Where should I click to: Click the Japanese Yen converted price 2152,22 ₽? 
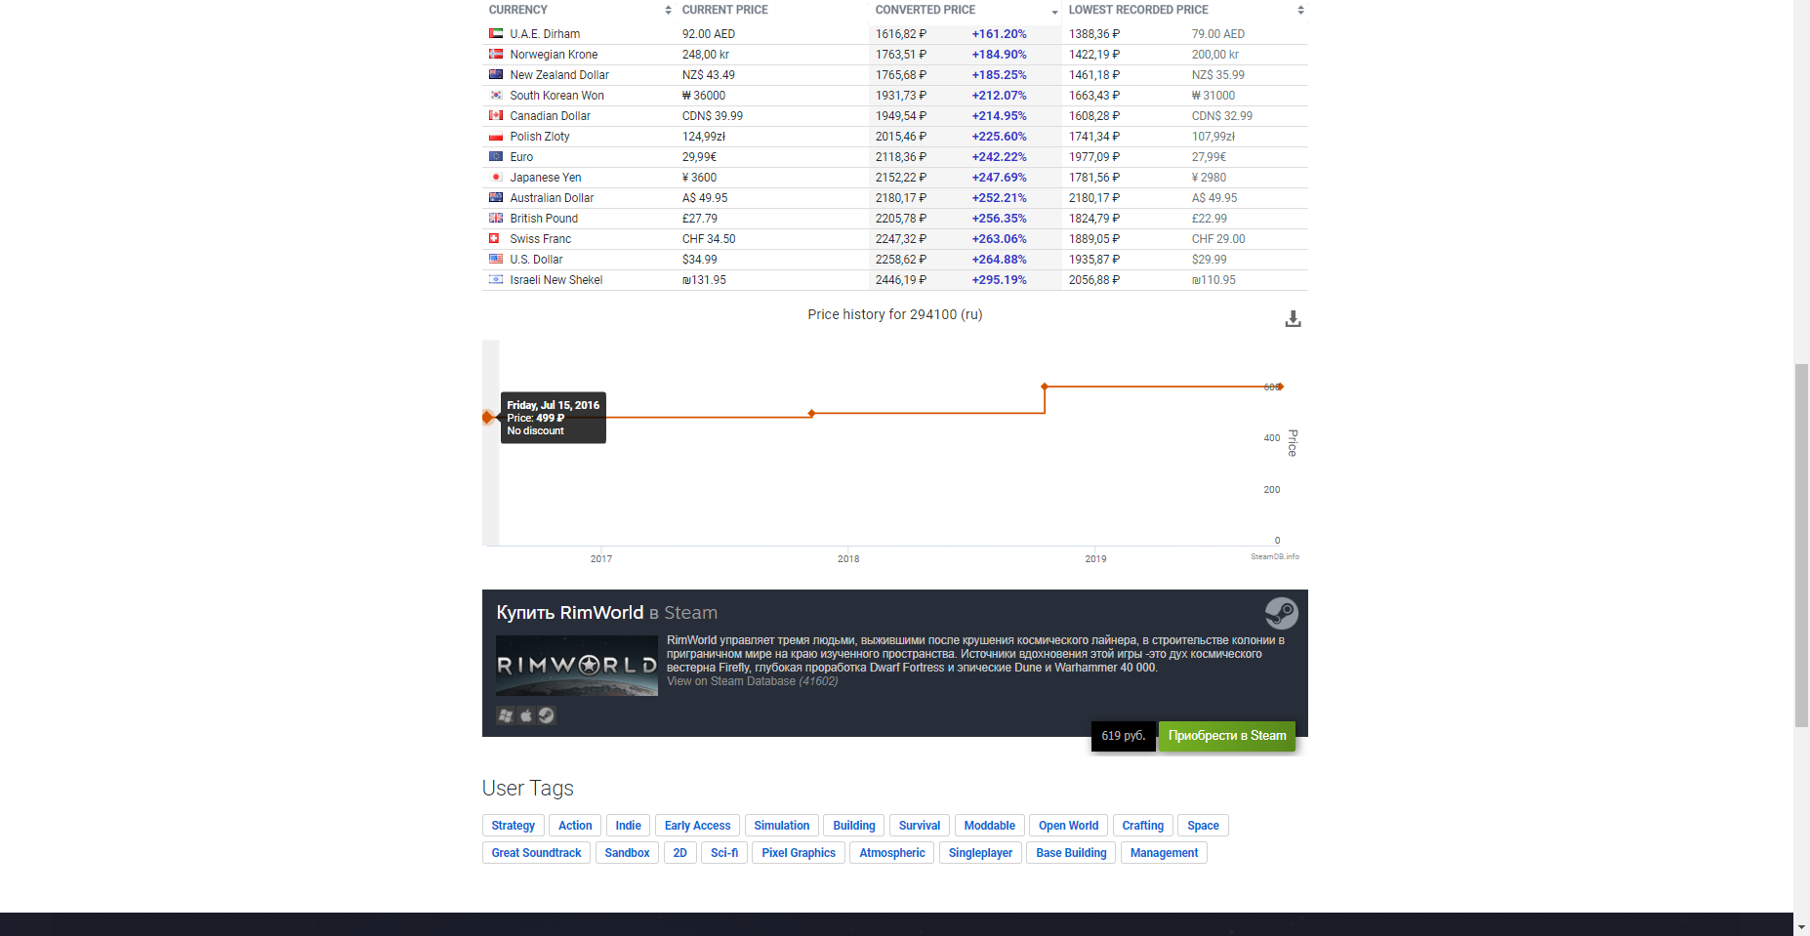click(901, 178)
